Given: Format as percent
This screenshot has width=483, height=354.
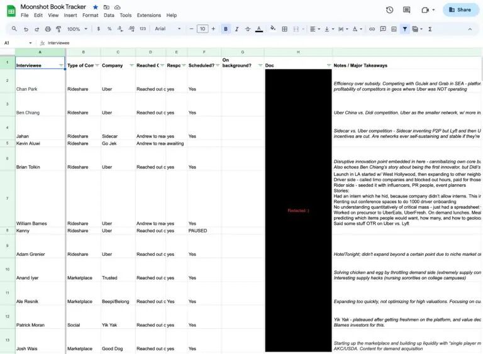Looking at the screenshot, I should tap(109, 29).
